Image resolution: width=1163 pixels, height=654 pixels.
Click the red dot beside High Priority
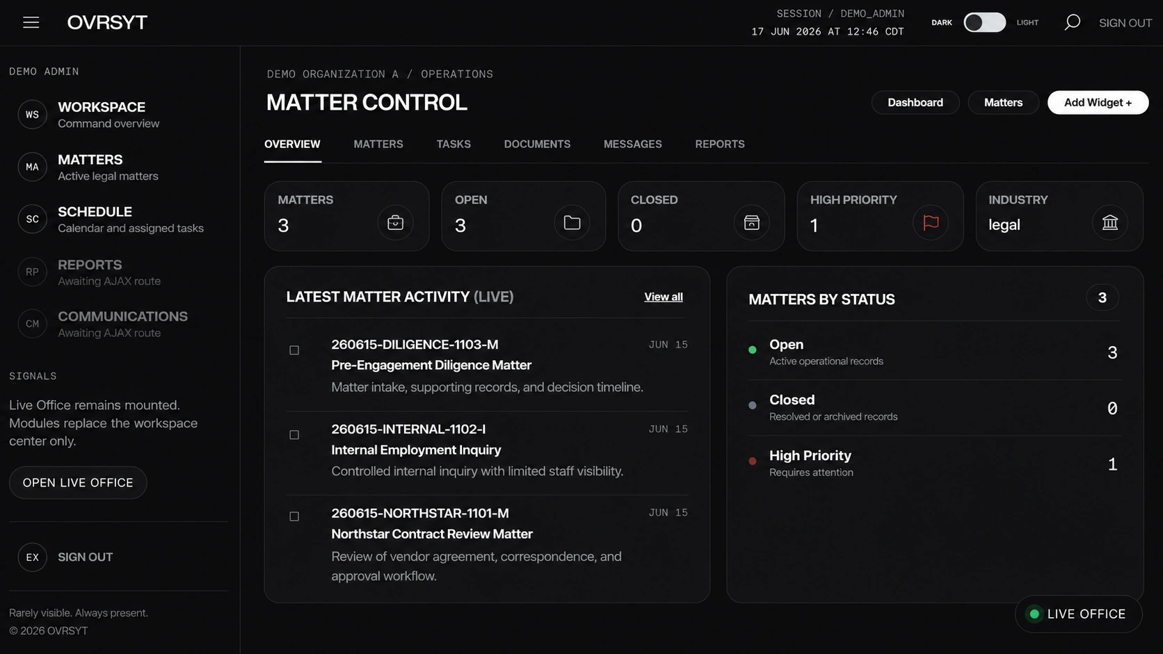pos(752,461)
